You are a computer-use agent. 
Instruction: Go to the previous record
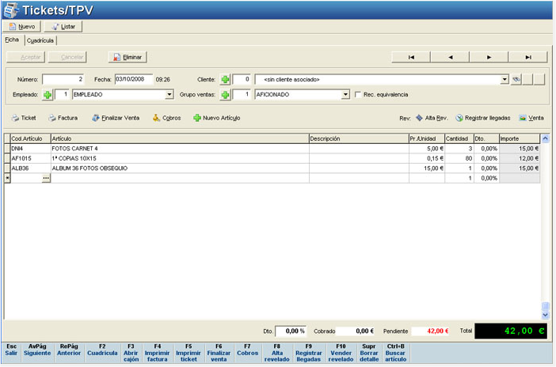tap(450, 57)
